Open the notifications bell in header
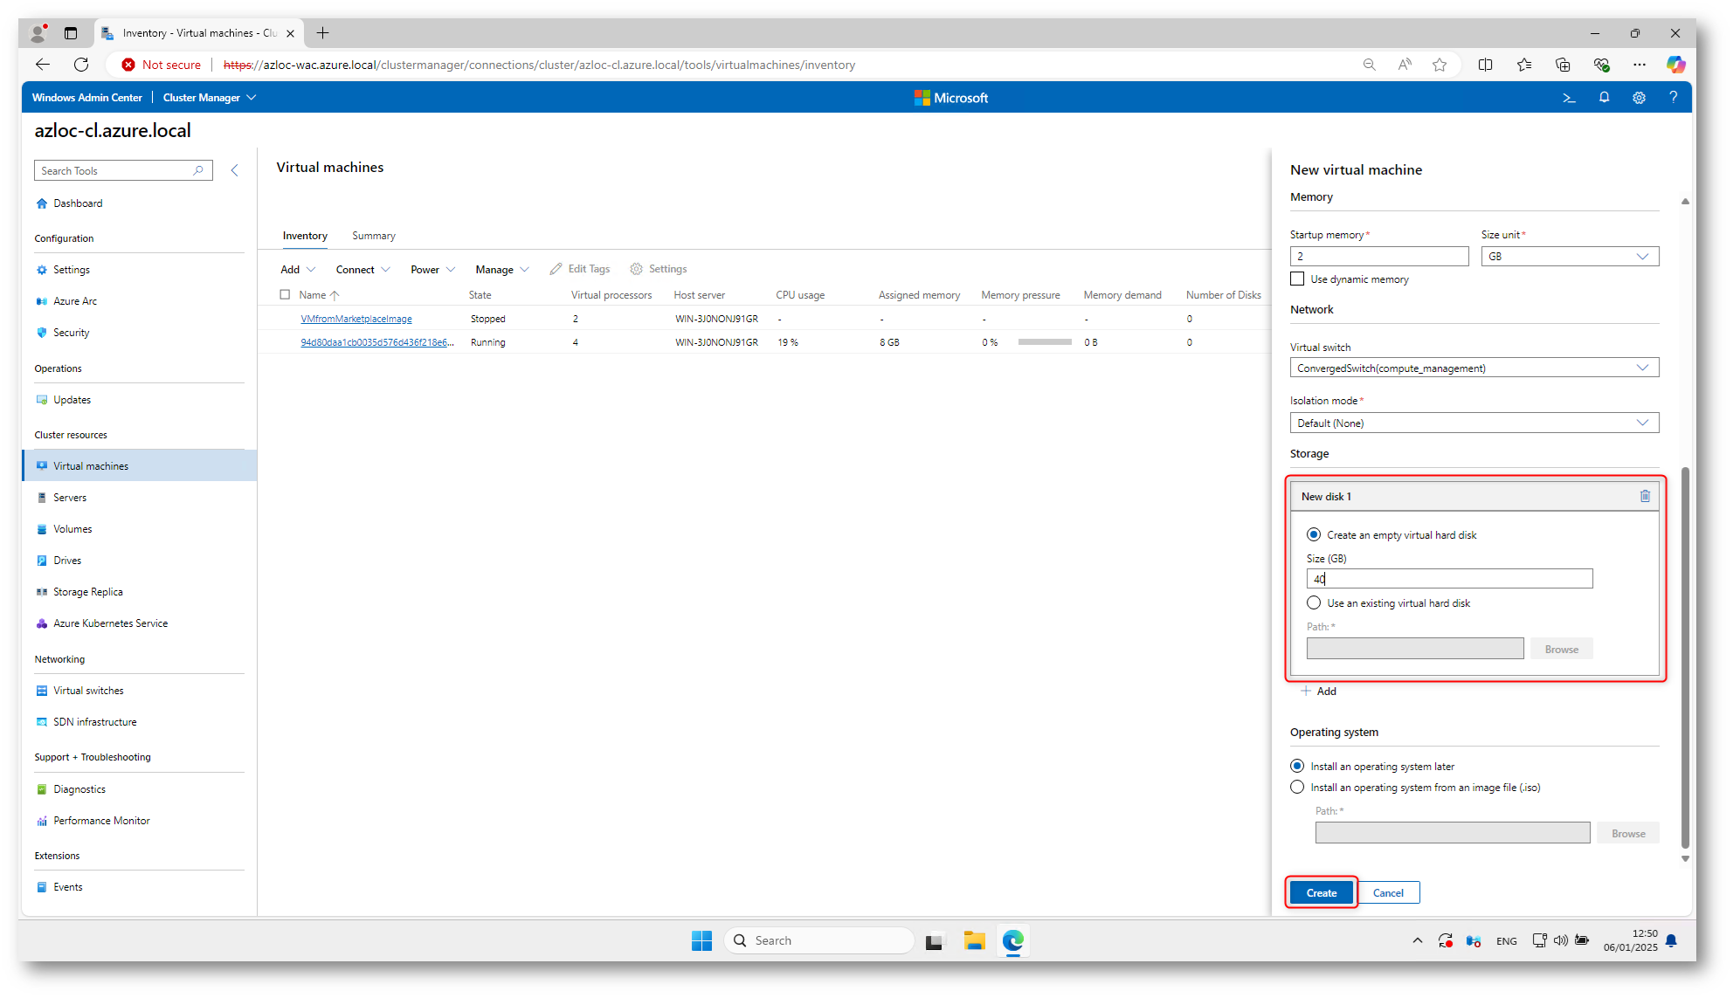 (x=1604, y=98)
